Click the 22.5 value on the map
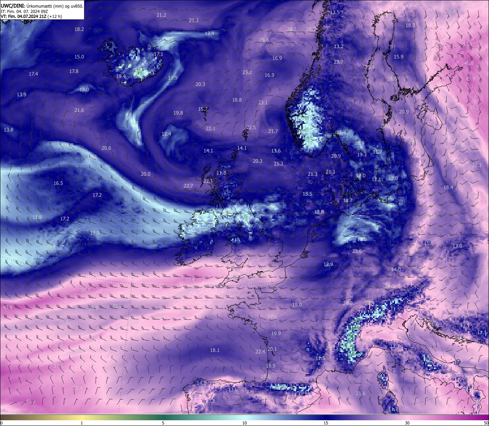489x426 pixels. [x=251, y=127]
